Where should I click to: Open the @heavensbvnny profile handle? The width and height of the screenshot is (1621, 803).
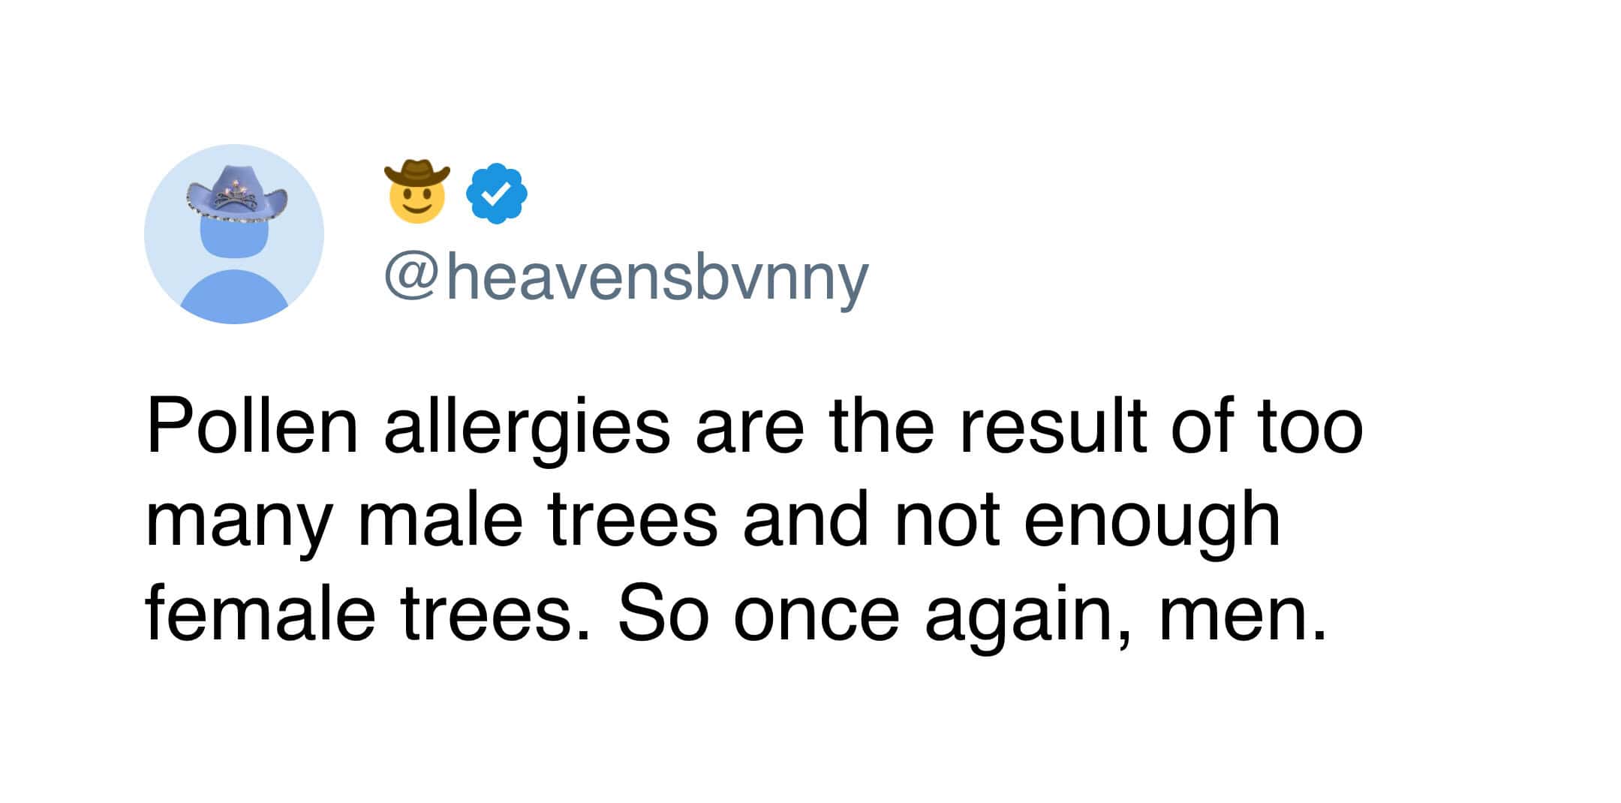pos(626,279)
